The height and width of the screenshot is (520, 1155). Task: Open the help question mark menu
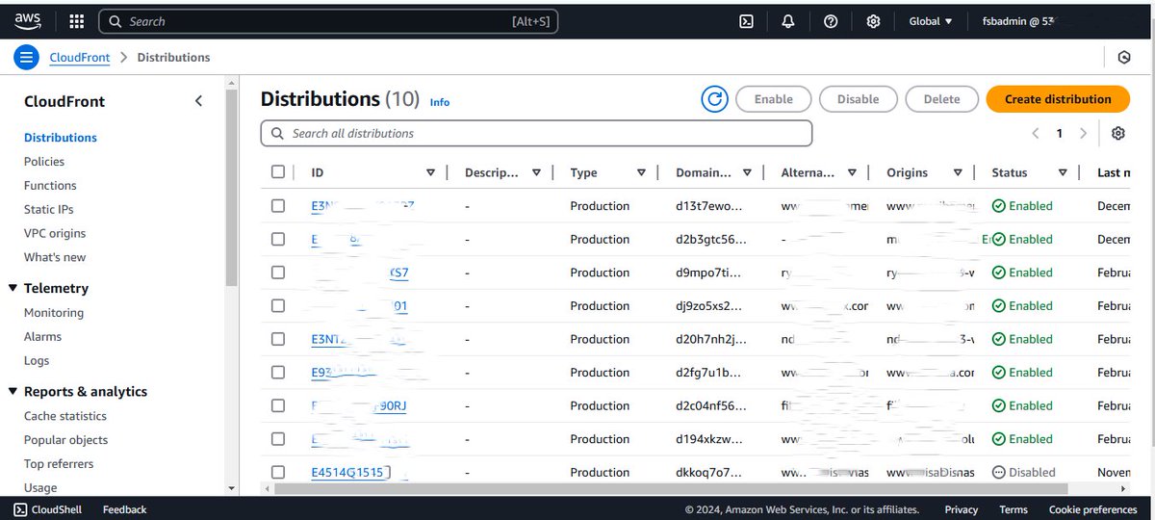[831, 21]
